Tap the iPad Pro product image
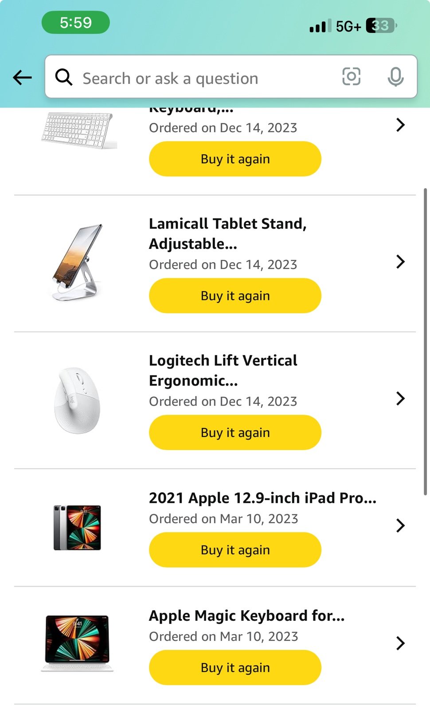Screen dimensions: 430x710 click(78, 528)
